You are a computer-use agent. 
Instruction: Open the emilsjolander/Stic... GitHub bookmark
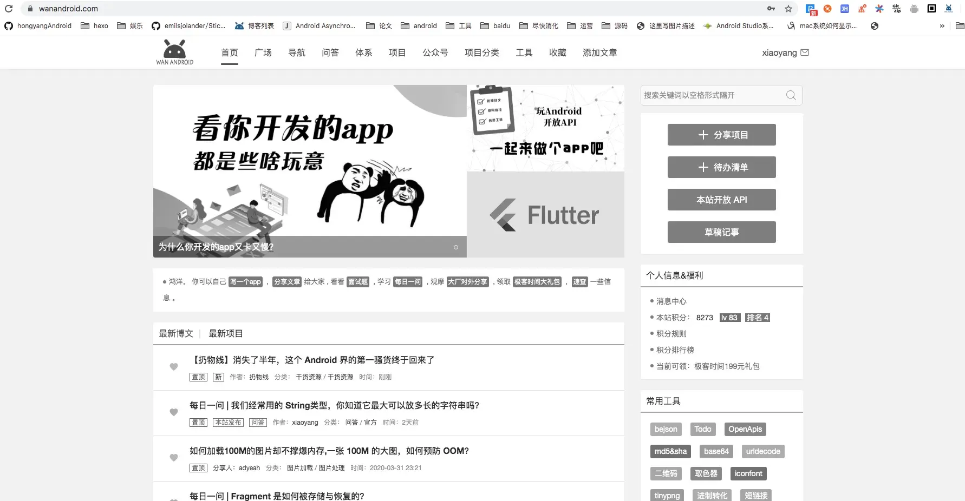188,26
